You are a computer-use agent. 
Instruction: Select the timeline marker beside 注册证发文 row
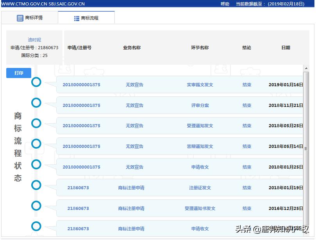(36, 185)
